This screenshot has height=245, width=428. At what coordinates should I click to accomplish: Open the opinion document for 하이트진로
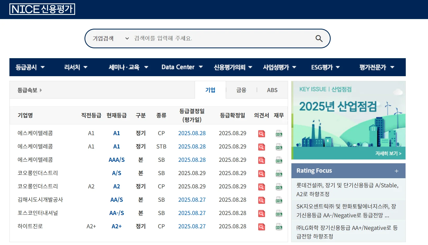261,227
